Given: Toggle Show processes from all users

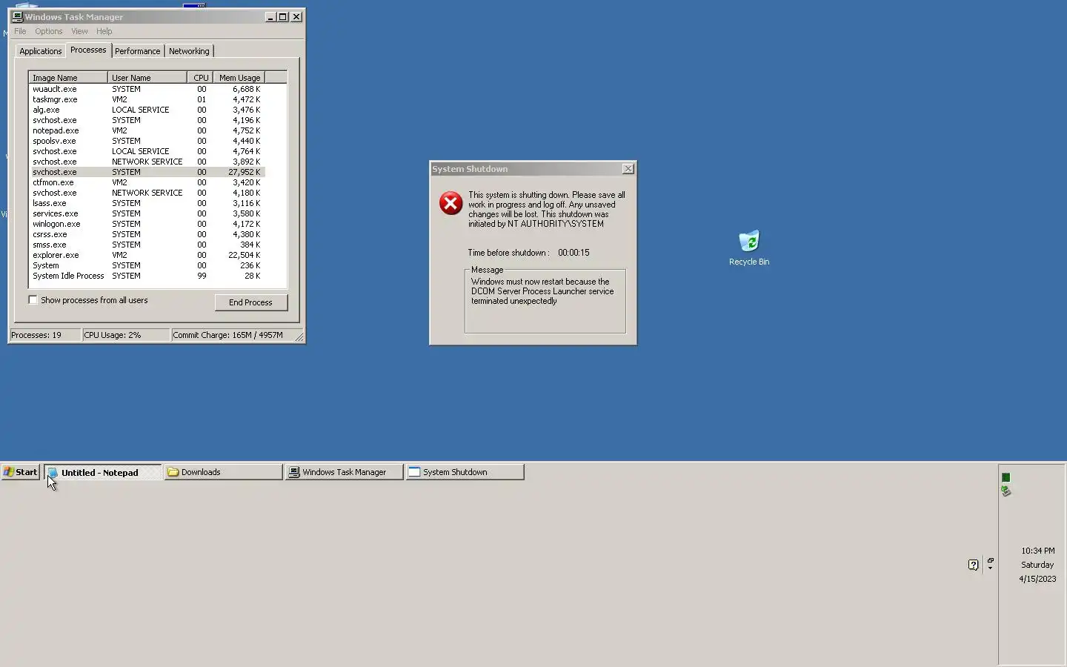Looking at the screenshot, I should click(33, 300).
